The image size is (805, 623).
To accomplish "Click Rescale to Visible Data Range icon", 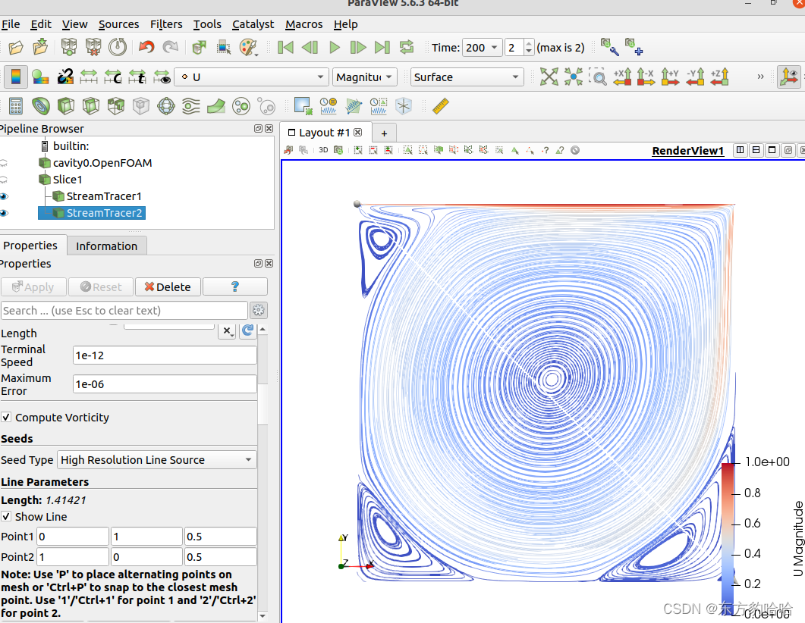I will point(162,77).
